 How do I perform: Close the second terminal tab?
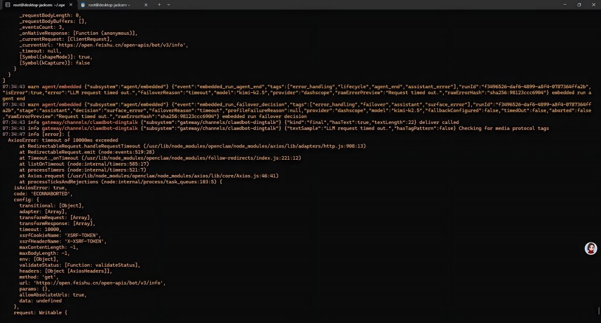click(147, 5)
